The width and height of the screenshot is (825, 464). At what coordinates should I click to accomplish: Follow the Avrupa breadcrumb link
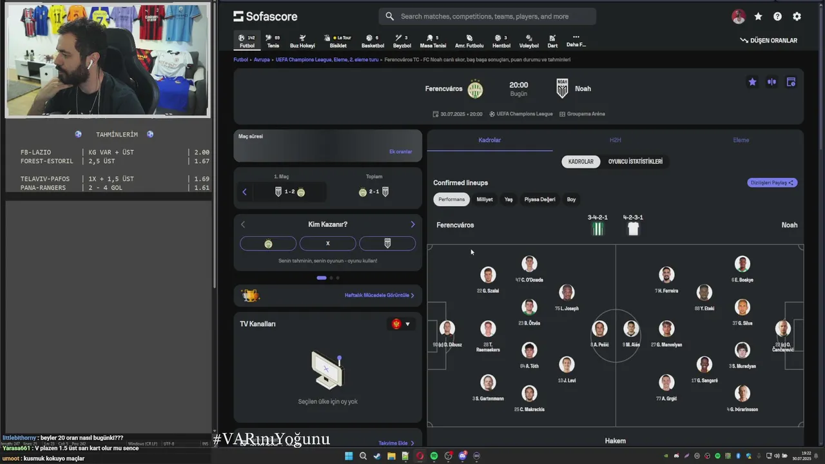click(262, 59)
